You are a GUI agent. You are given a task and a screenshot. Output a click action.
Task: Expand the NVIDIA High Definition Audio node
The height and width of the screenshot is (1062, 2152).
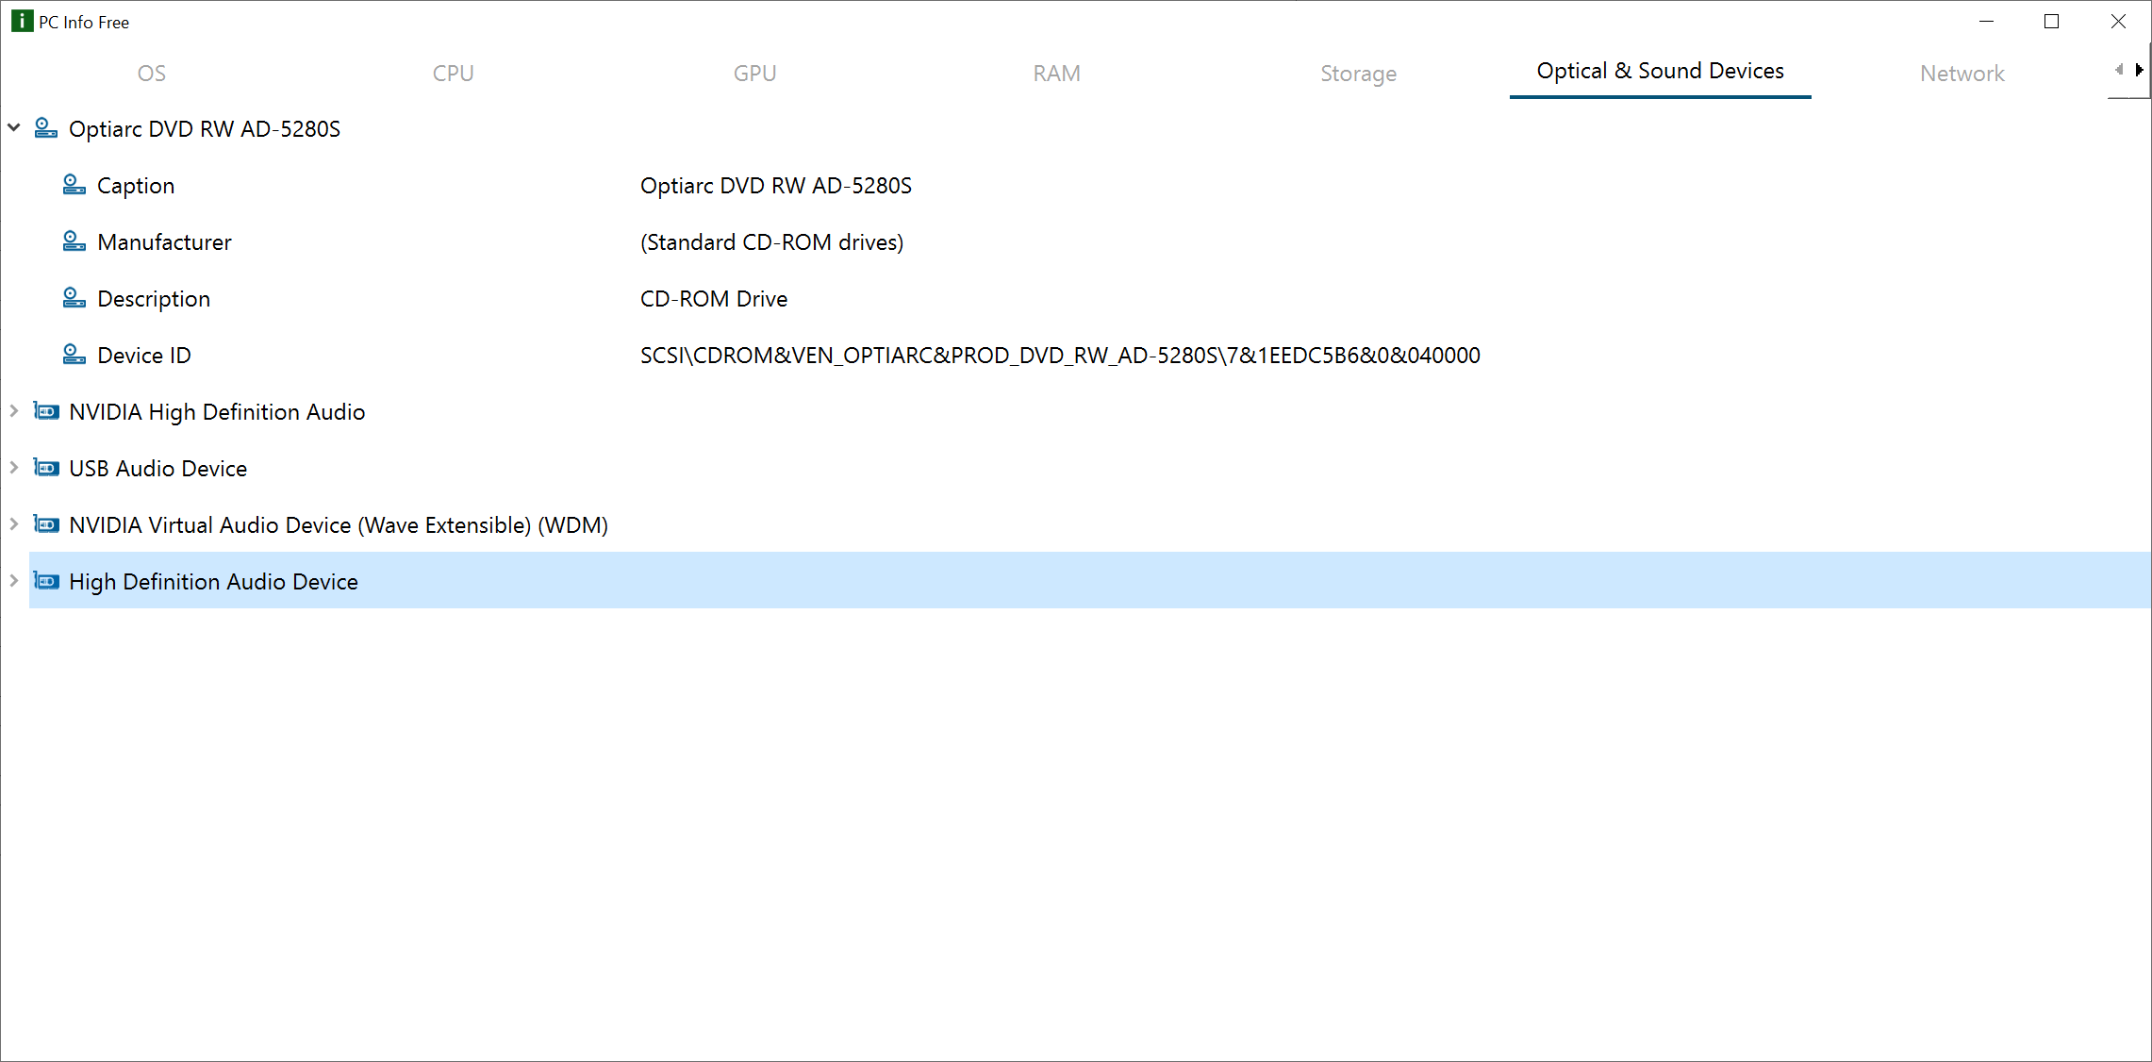[14, 410]
